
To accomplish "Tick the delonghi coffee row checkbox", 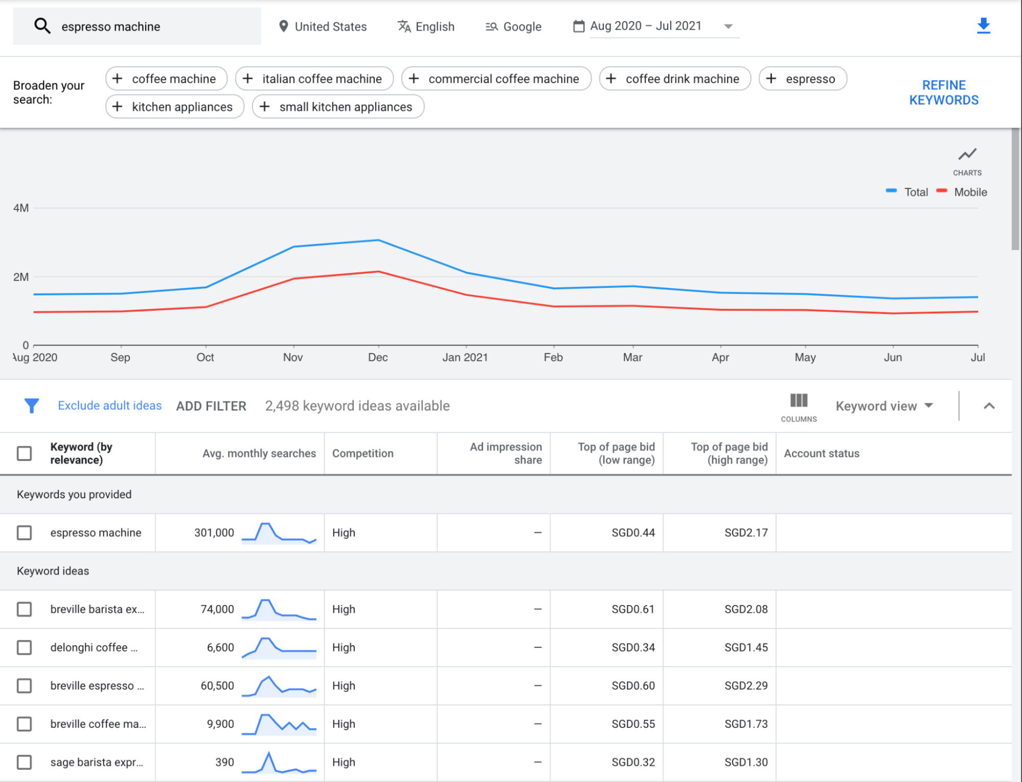I will pyautogui.click(x=24, y=648).
